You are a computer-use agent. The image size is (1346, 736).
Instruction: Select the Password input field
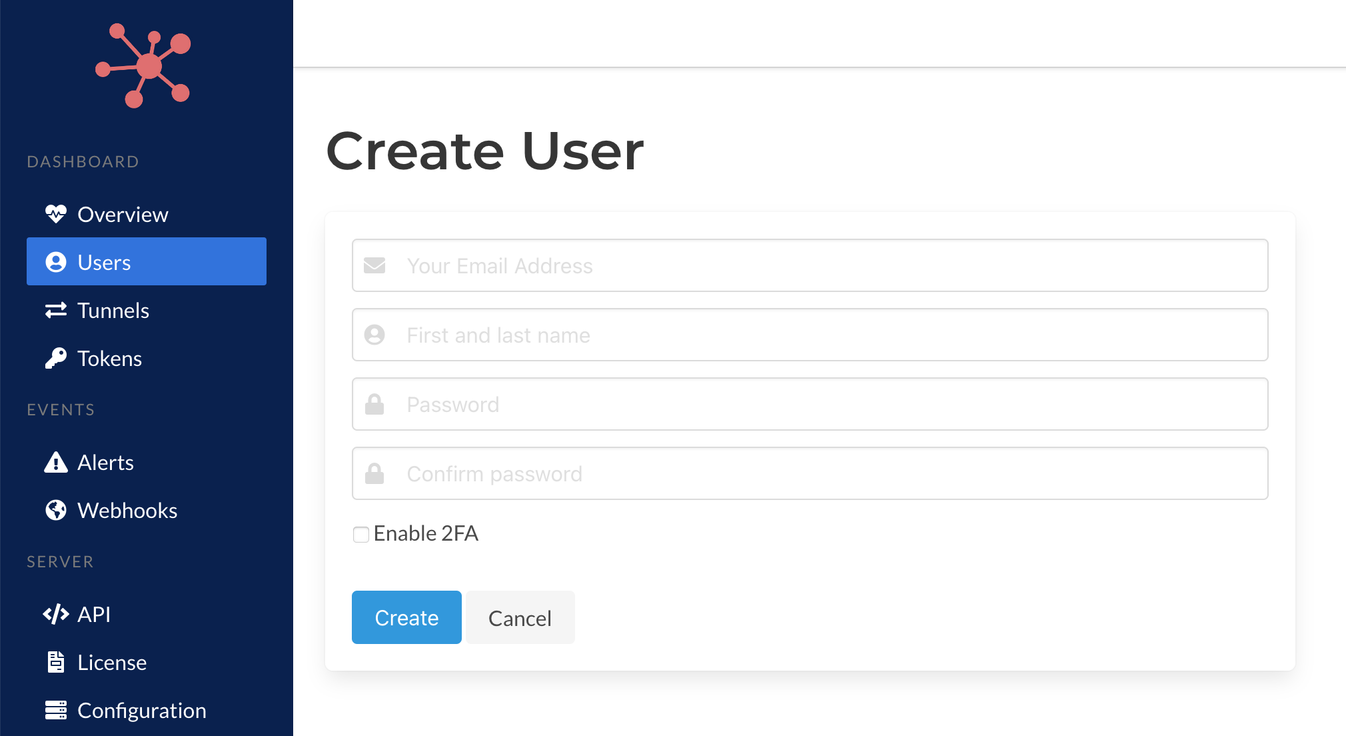pos(810,404)
